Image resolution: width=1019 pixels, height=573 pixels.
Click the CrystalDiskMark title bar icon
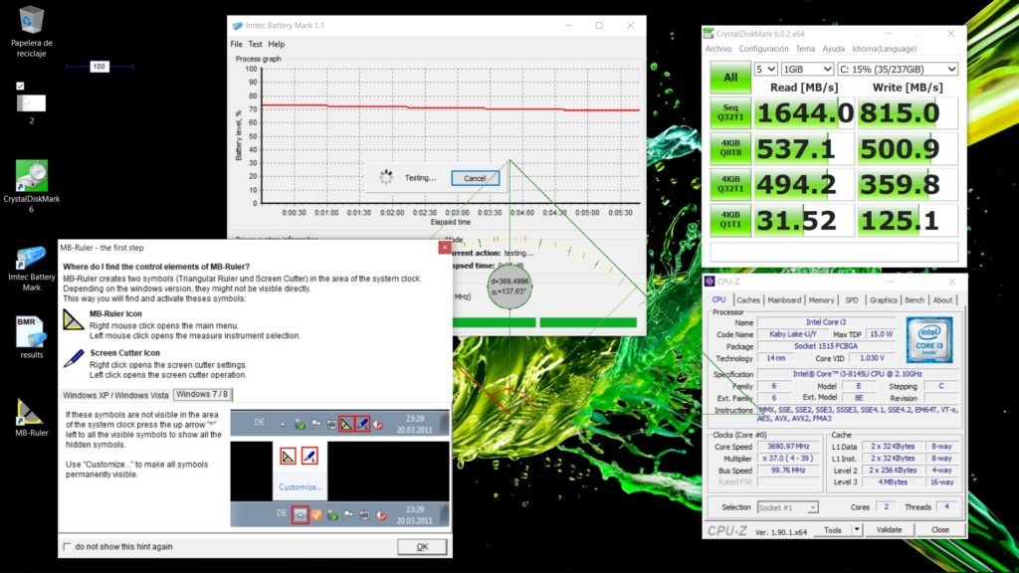click(x=709, y=33)
